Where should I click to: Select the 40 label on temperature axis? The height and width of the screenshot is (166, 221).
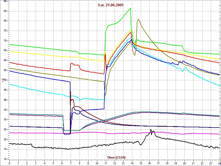tap(5, 100)
